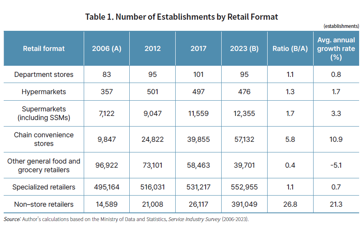The width and height of the screenshot is (362, 226).
Task: Click other grocery retailers 2023 value 39,701
Action: (244, 165)
